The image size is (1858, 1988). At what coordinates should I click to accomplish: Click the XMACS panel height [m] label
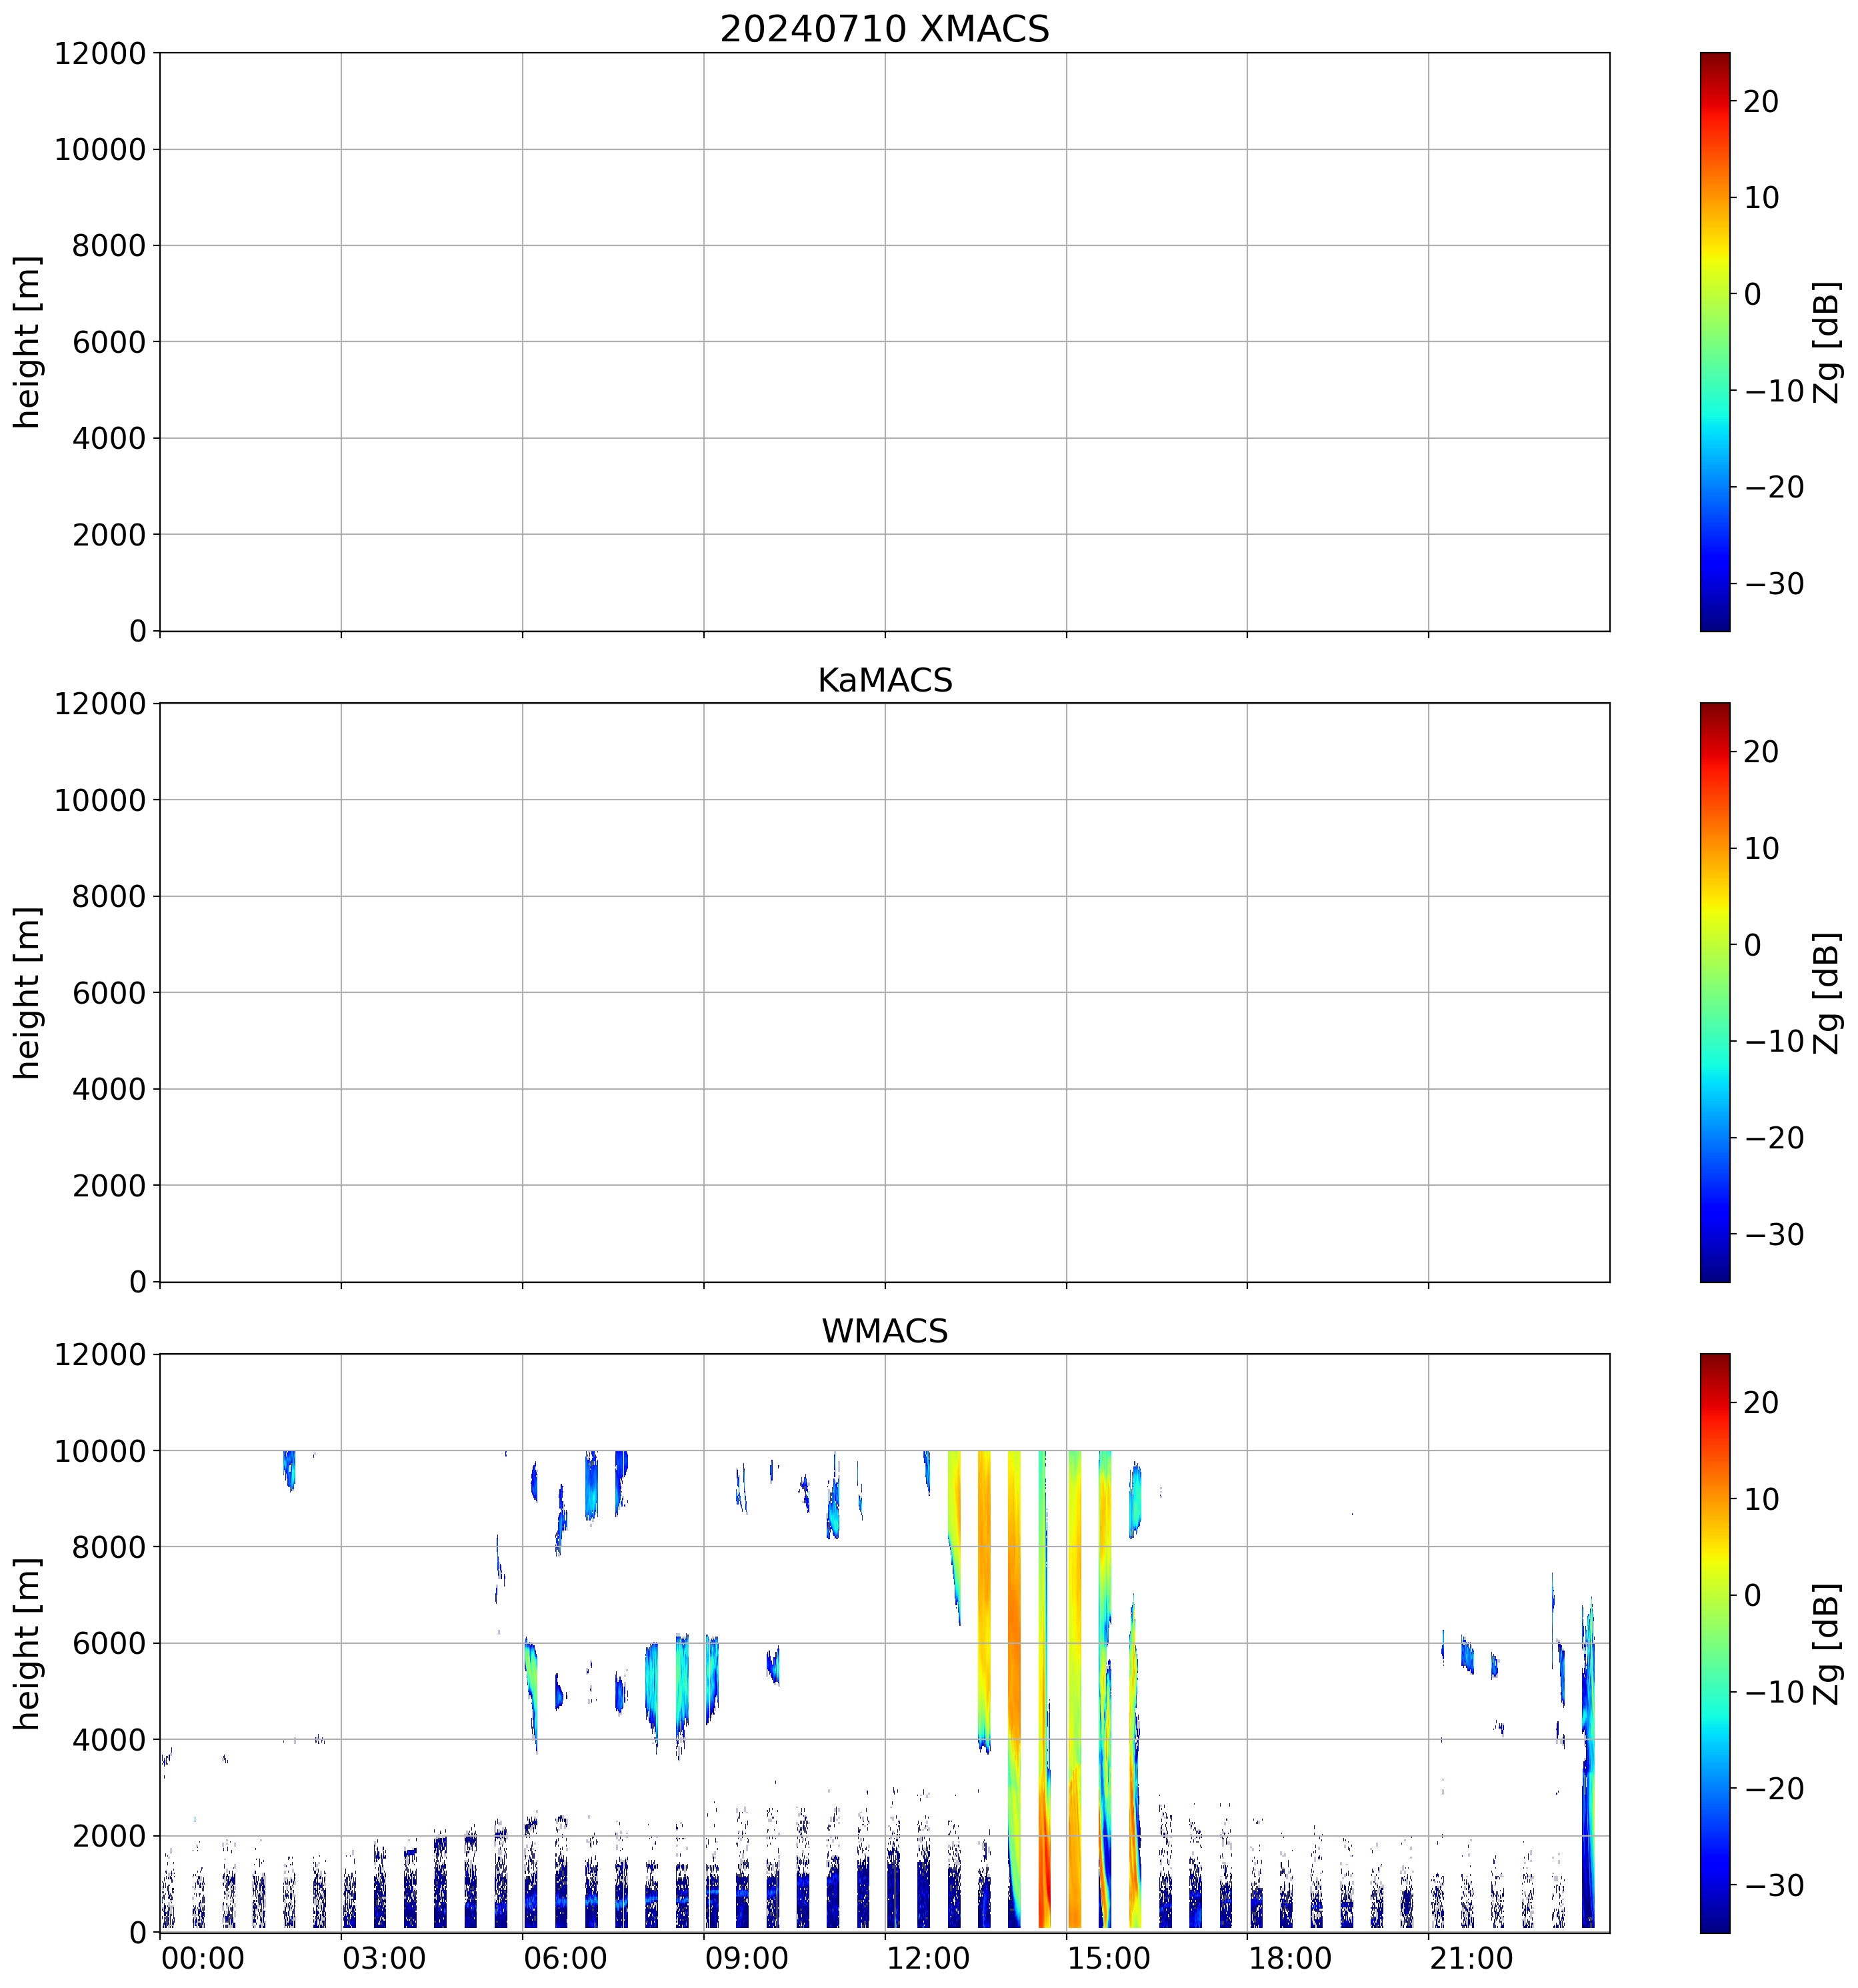coord(28,342)
